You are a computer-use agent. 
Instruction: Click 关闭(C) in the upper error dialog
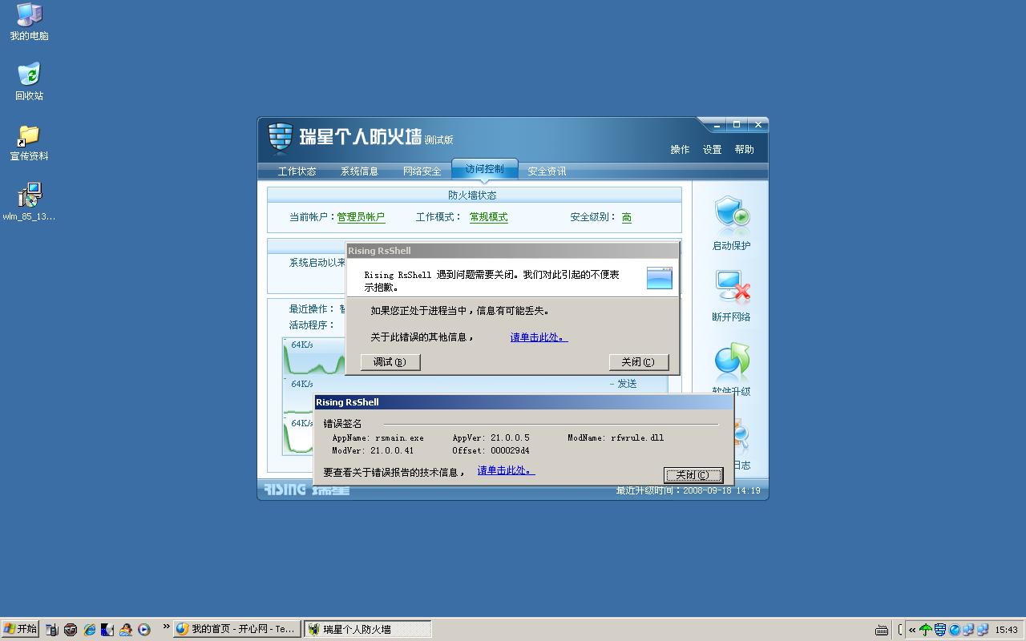[x=638, y=362]
